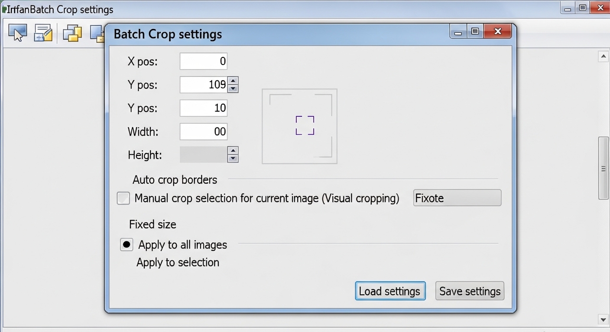This screenshot has width=610, height=332.
Task: Click the Load settings button
Action: (x=390, y=291)
